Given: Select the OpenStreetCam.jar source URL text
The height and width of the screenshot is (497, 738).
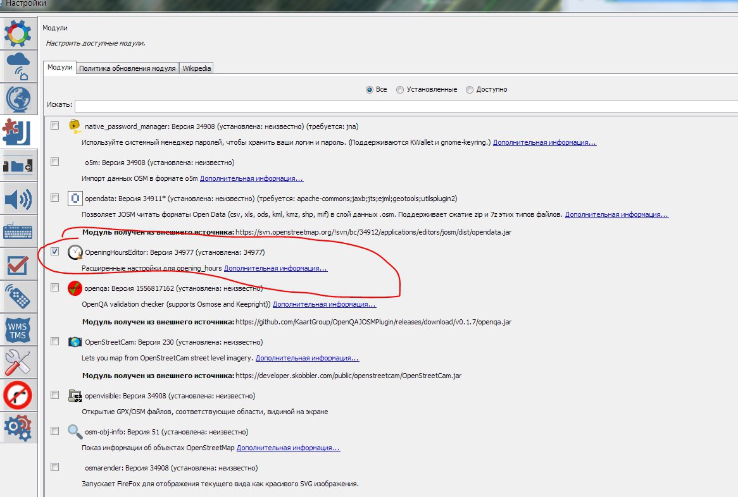Looking at the screenshot, I should coord(348,376).
